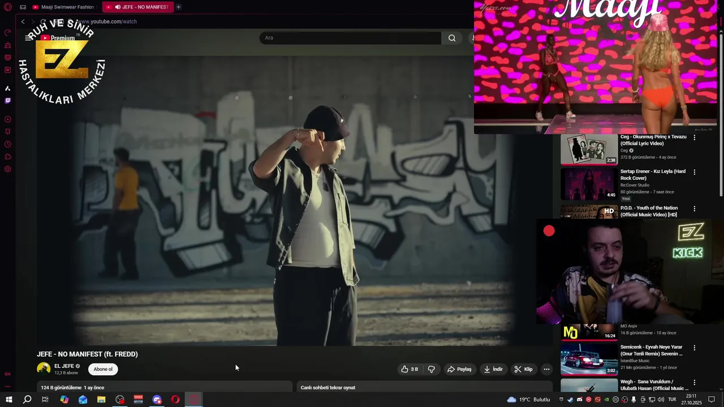Click the JEFE video player area
Image resolution: width=724 pixels, height=407 pixels.
tap(295, 201)
